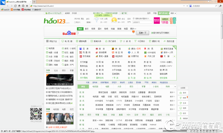Click address bar go arrow
This screenshot has height=133, width=223.
tap(187, 6)
